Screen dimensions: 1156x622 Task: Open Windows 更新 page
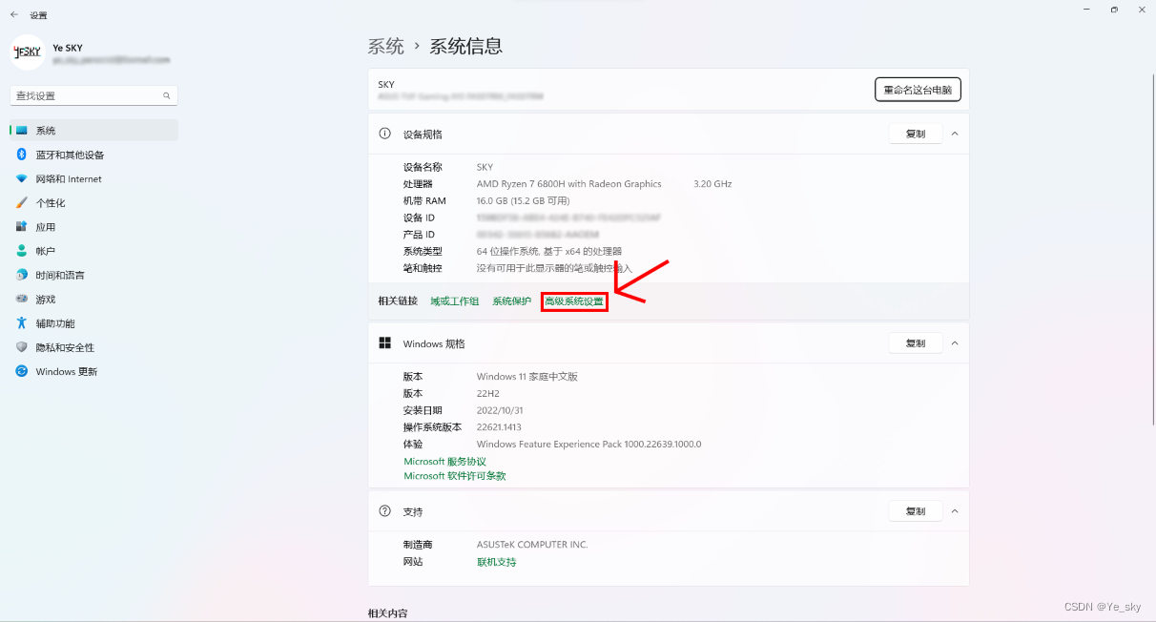tap(93, 371)
